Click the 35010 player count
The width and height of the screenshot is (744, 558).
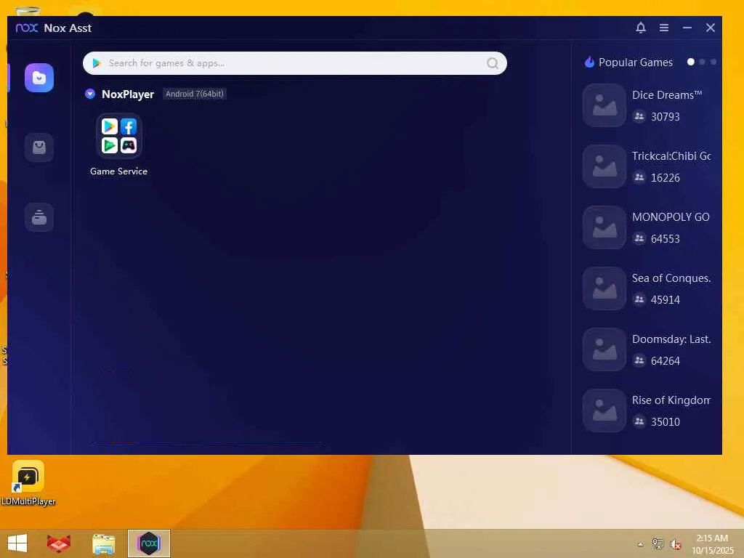point(666,422)
